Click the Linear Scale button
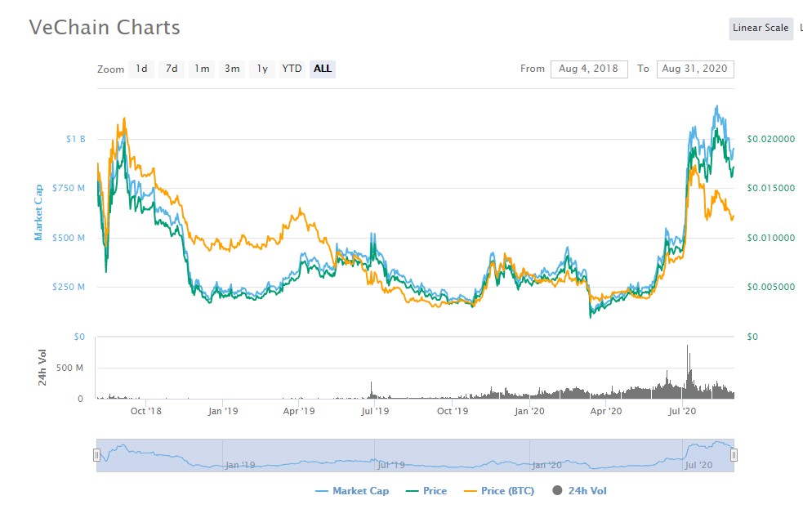This screenshot has width=803, height=518. click(x=760, y=28)
